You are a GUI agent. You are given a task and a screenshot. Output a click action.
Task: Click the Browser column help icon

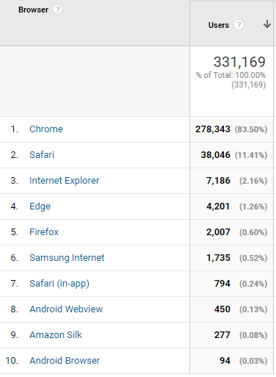(x=58, y=10)
